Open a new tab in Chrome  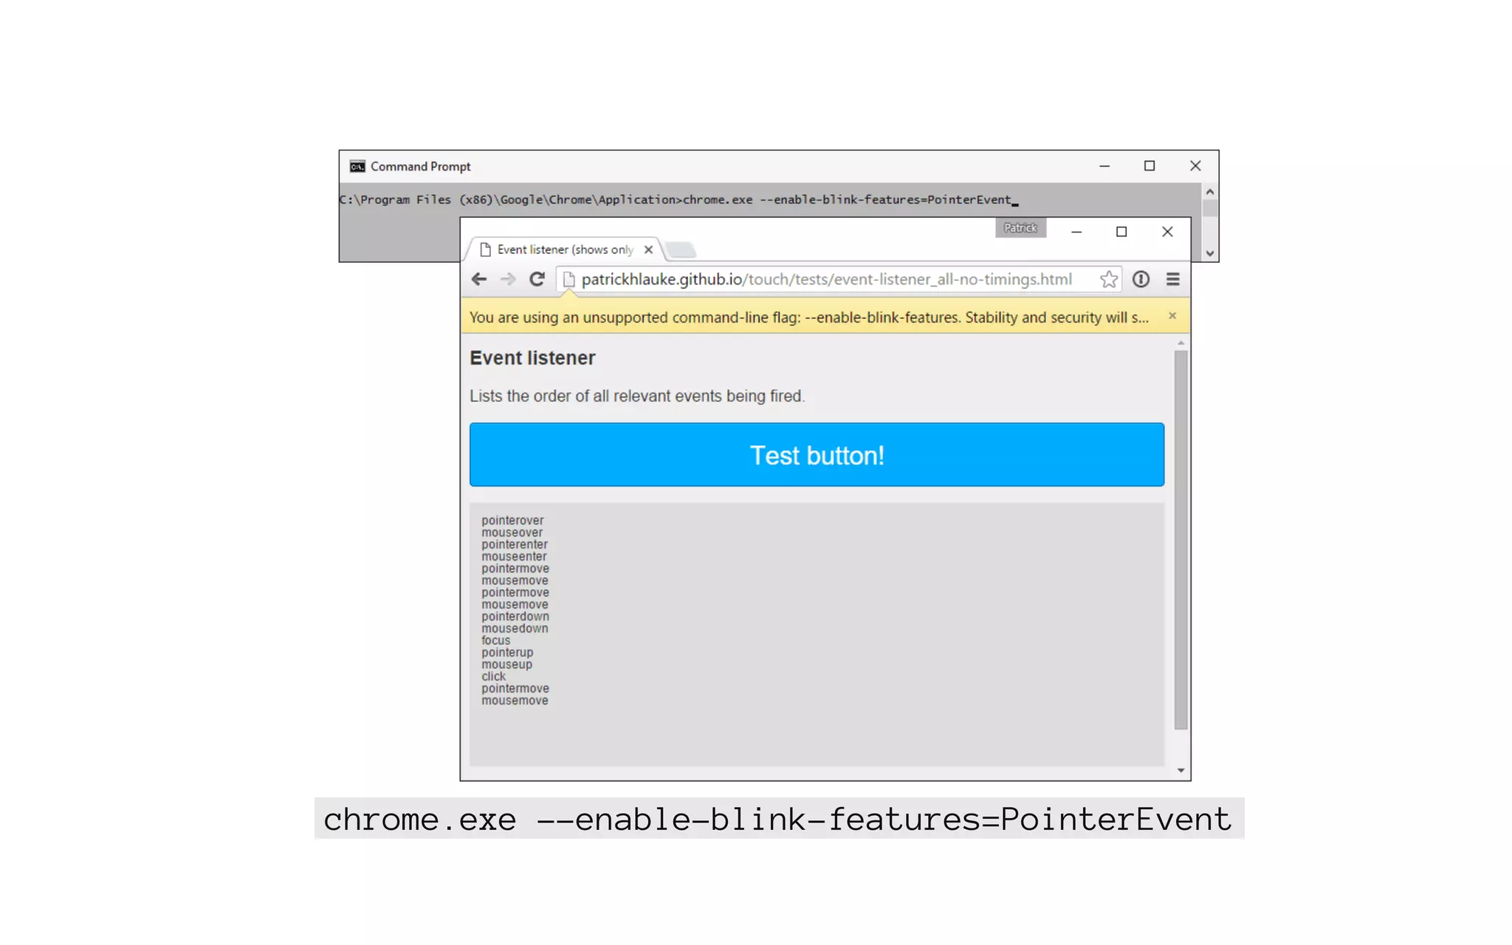click(681, 250)
